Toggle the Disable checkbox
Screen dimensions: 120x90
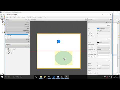97,63
